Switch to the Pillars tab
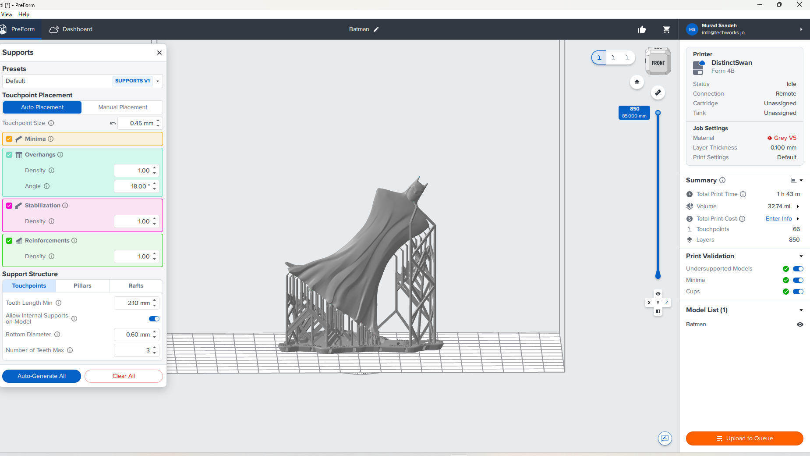The width and height of the screenshot is (810, 456). pos(82,286)
